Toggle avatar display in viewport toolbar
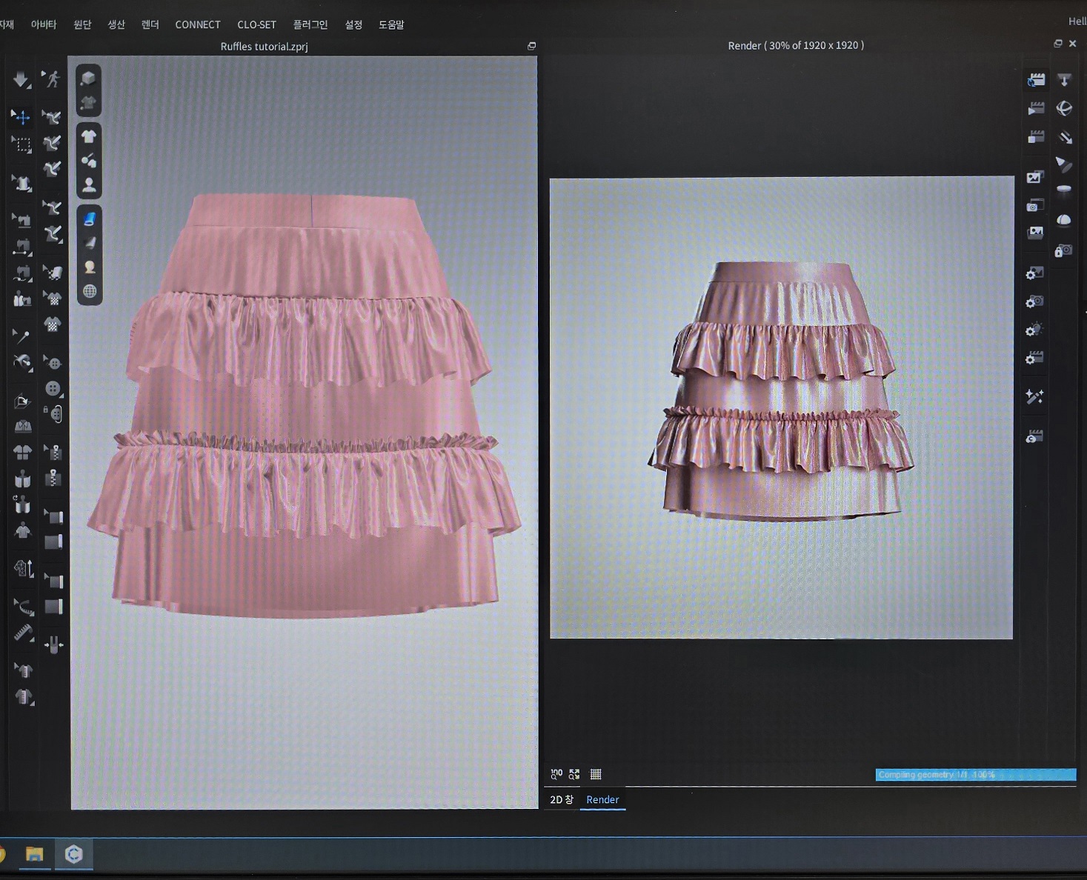The height and width of the screenshot is (880, 1087). click(89, 184)
